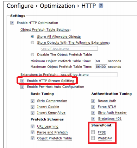Click the Gratuitous 401 label link
The image size is (137, 148).
[110, 118]
